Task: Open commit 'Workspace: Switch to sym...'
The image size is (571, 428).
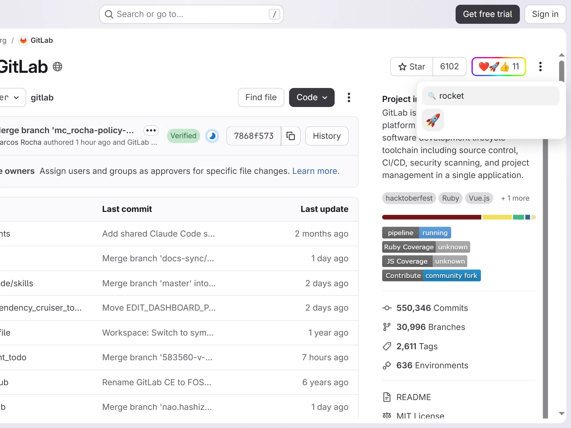Action: click(158, 333)
